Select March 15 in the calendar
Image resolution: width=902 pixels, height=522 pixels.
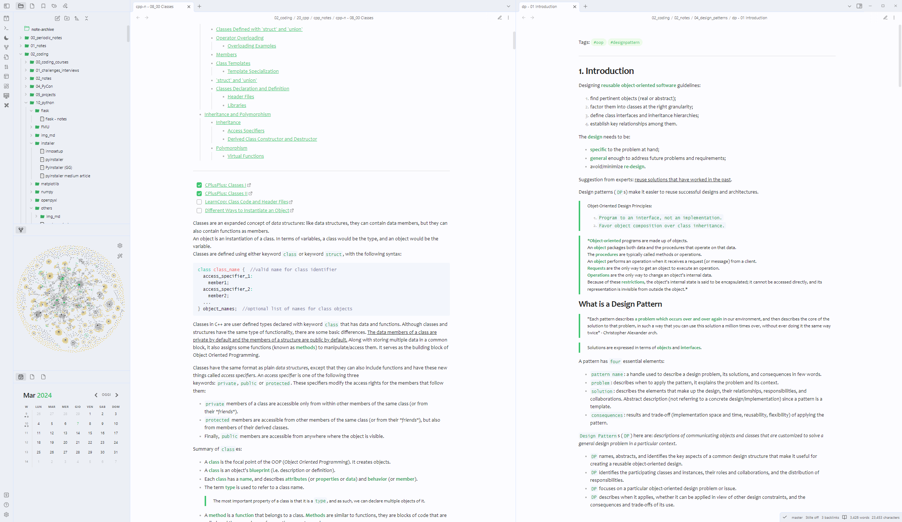tap(90, 433)
